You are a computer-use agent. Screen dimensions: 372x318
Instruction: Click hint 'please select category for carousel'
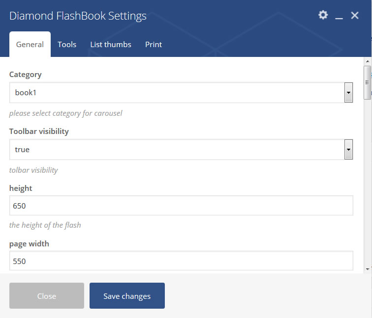(66, 113)
